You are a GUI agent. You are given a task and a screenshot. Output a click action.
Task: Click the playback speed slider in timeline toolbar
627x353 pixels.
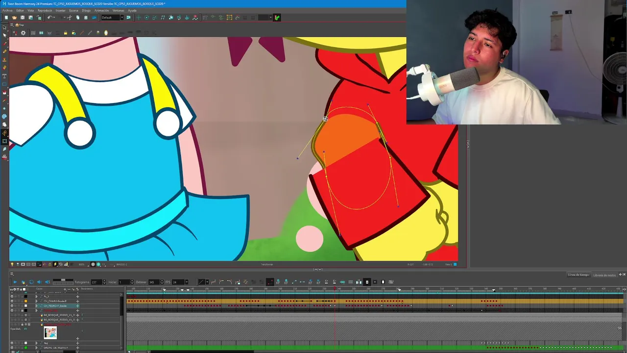pyautogui.click(x=63, y=280)
